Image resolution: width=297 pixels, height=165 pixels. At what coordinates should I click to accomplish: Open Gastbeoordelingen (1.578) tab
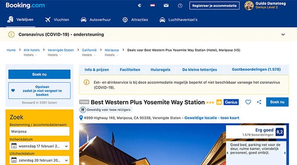tap(256, 69)
